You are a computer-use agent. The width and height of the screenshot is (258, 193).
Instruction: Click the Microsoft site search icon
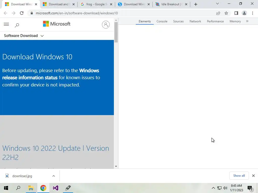point(17,25)
